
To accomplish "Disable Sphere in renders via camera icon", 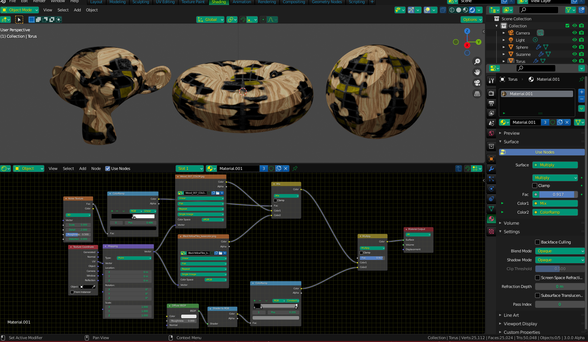I will [582, 47].
